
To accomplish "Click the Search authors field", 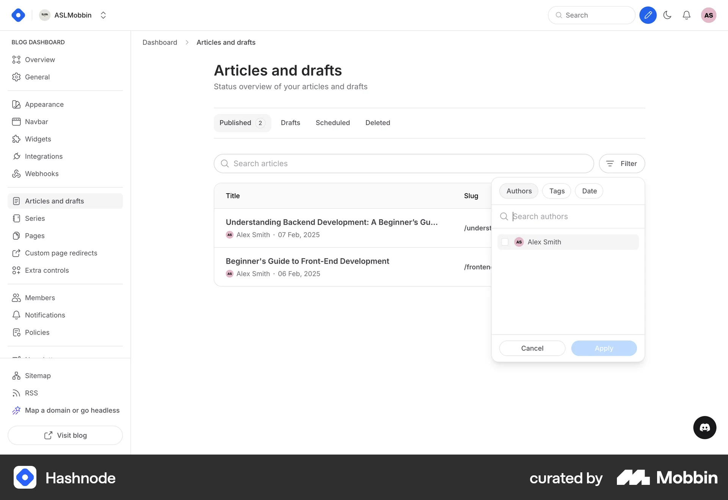I will (x=568, y=216).
